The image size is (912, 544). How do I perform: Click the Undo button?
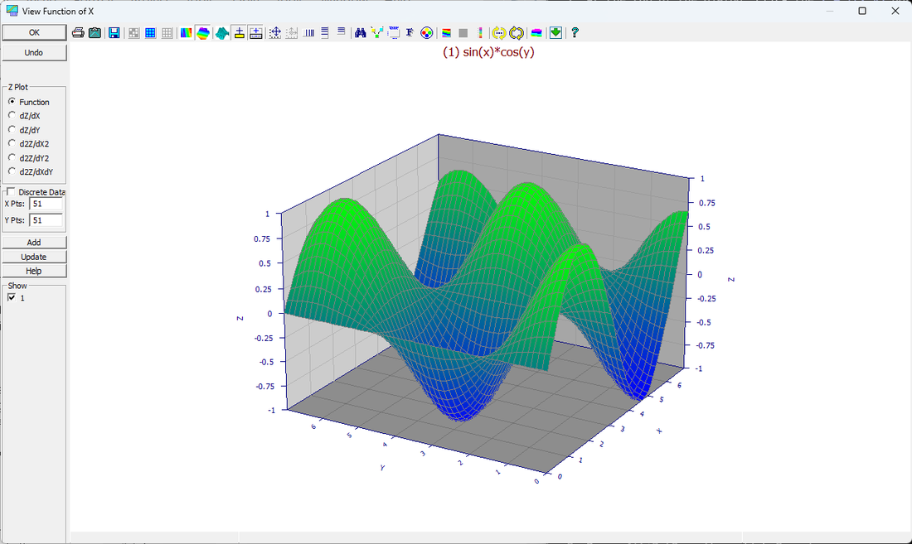pos(34,52)
